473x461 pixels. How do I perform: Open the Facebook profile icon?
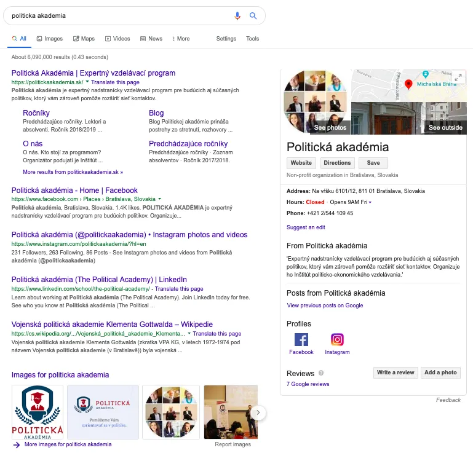pyautogui.click(x=301, y=339)
